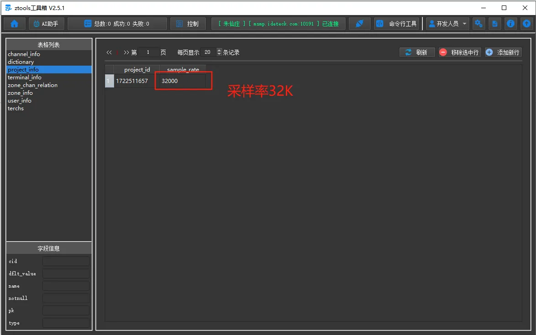Image resolution: width=536 pixels, height=335 pixels.
Task: Click the 移除选中行 remove row button
Action: coord(460,52)
